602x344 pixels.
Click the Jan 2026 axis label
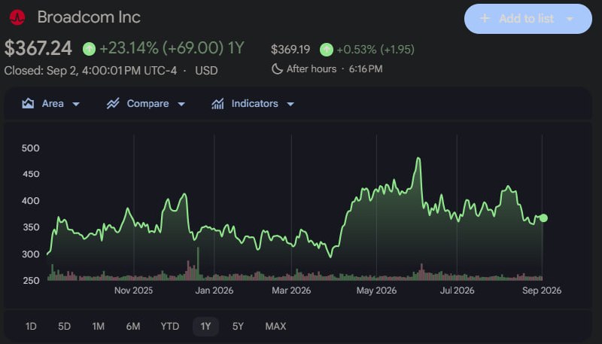(x=214, y=291)
